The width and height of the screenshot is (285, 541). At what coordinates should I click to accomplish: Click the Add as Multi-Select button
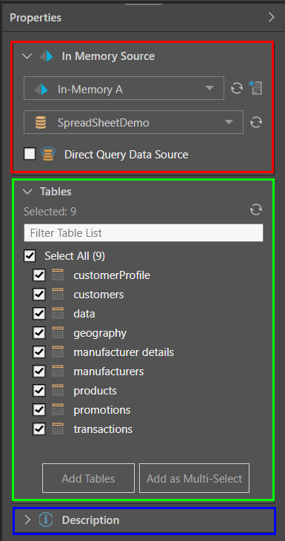click(194, 478)
